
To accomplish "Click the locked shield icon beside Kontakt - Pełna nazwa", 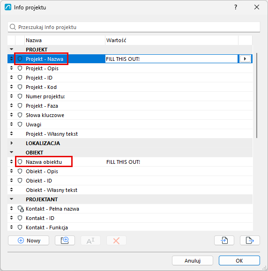I will coord(21,209).
